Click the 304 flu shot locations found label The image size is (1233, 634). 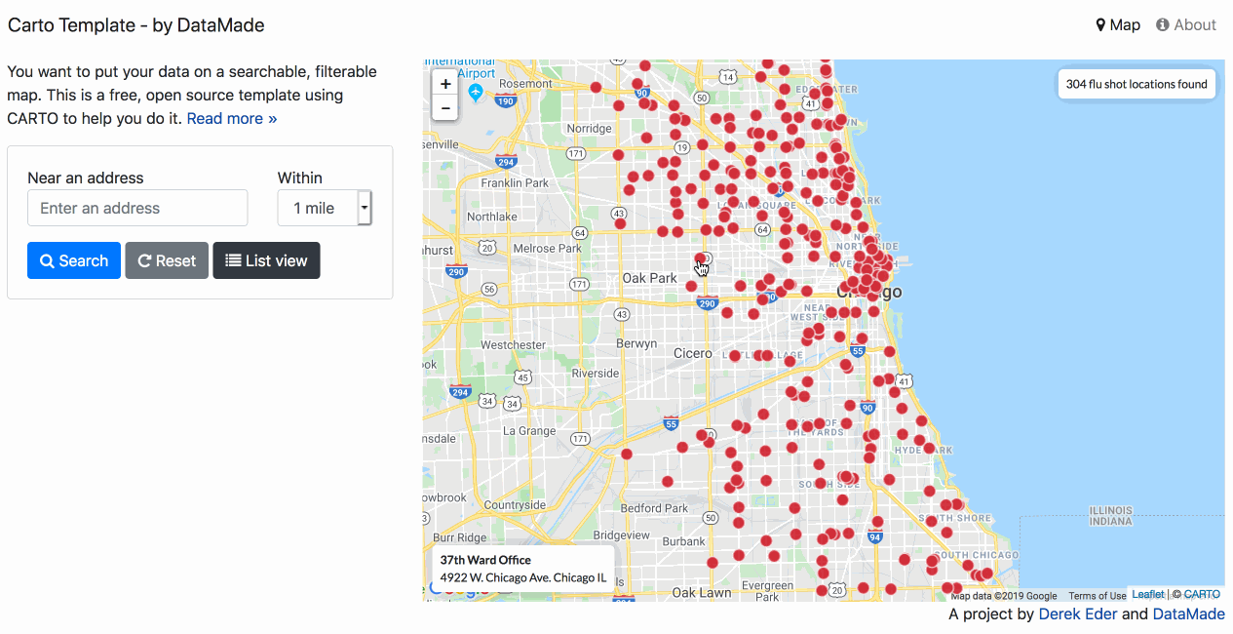coord(1137,84)
